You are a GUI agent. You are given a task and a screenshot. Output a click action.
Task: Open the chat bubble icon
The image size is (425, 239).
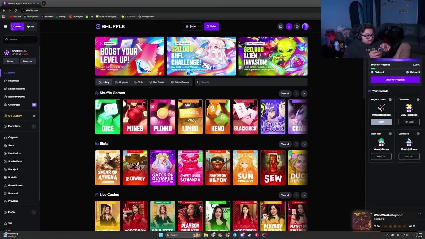pos(297,27)
